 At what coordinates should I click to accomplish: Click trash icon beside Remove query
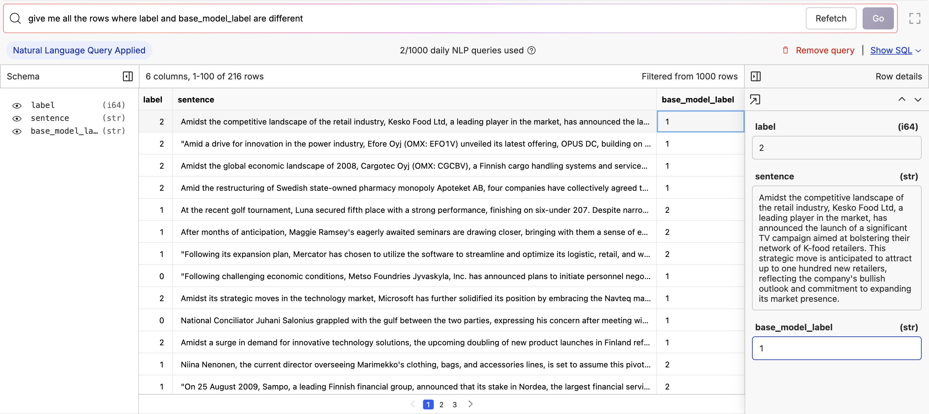[x=786, y=50]
